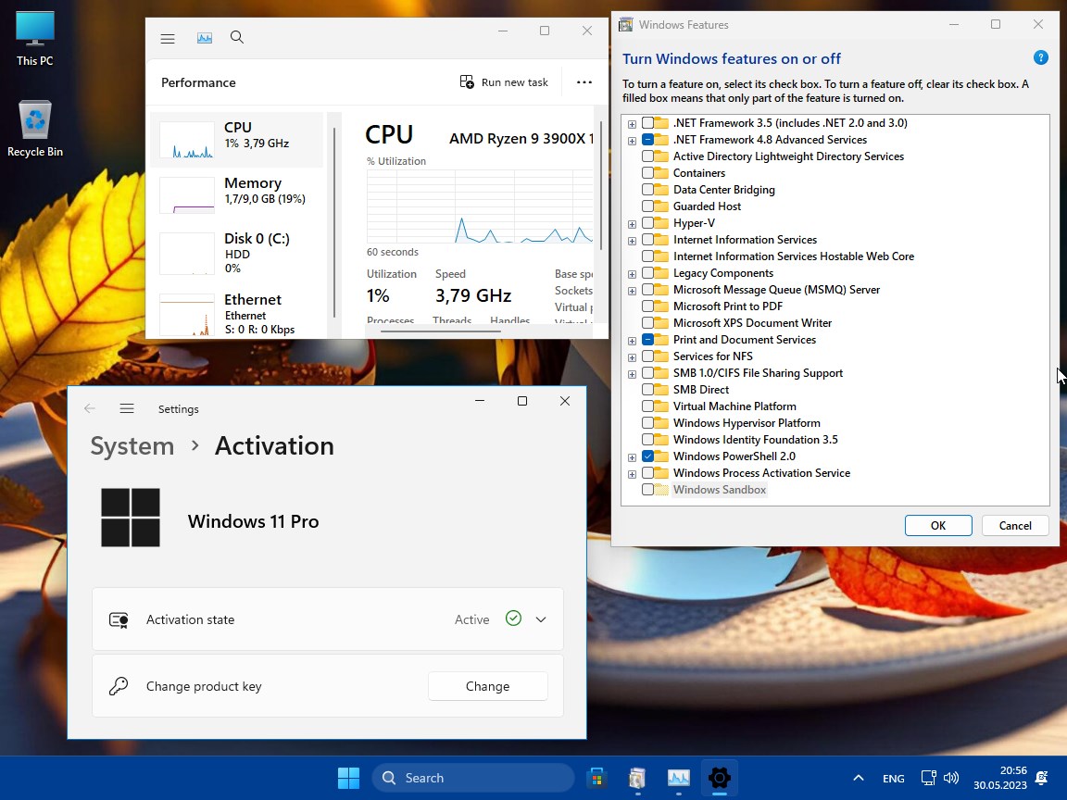Viewport: 1067px width, 800px height.
Task: Expand the Internet Information Services tree node
Action: pyautogui.click(x=632, y=241)
